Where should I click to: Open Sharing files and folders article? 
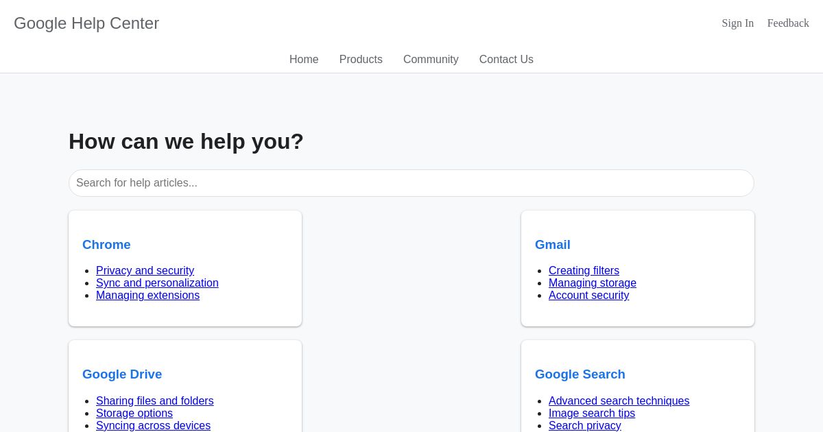(154, 401)
